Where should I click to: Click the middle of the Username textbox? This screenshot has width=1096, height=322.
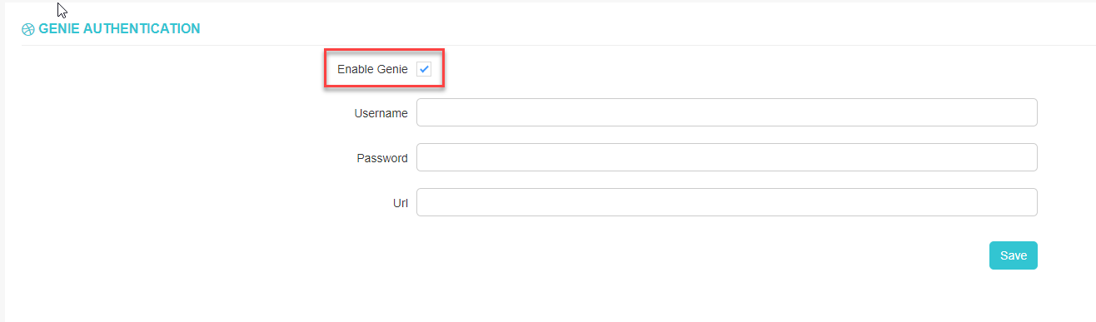coord(726,112)
